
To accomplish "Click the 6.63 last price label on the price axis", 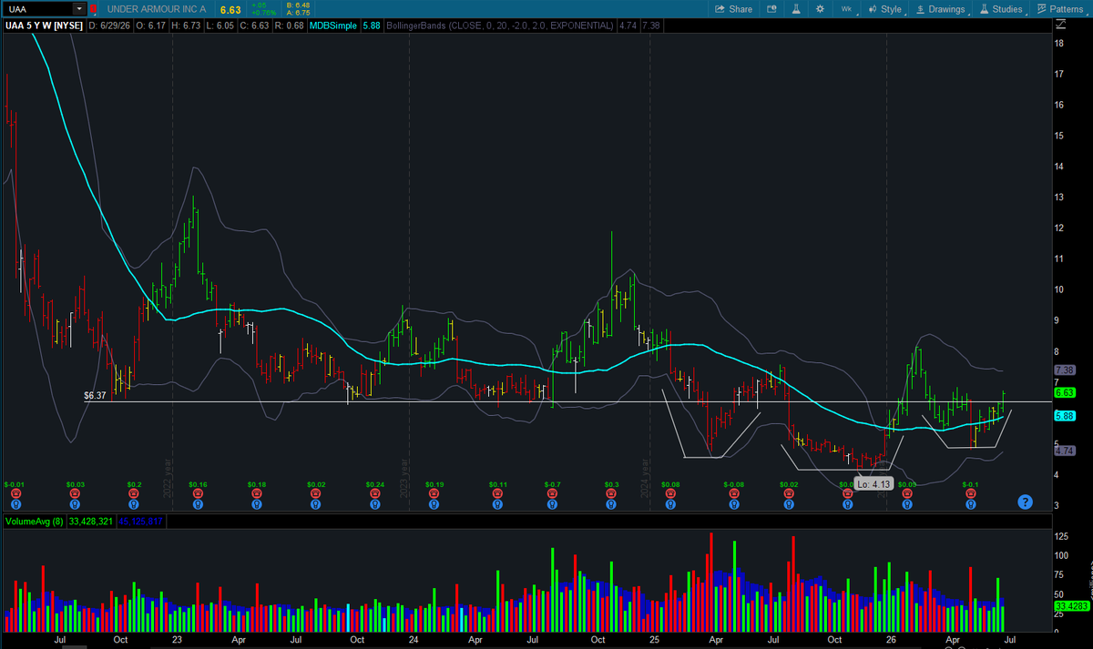I will (1067, 392).
